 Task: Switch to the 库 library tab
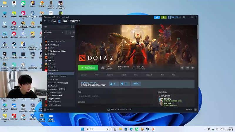pyautogui.click(x=59, y=21)
